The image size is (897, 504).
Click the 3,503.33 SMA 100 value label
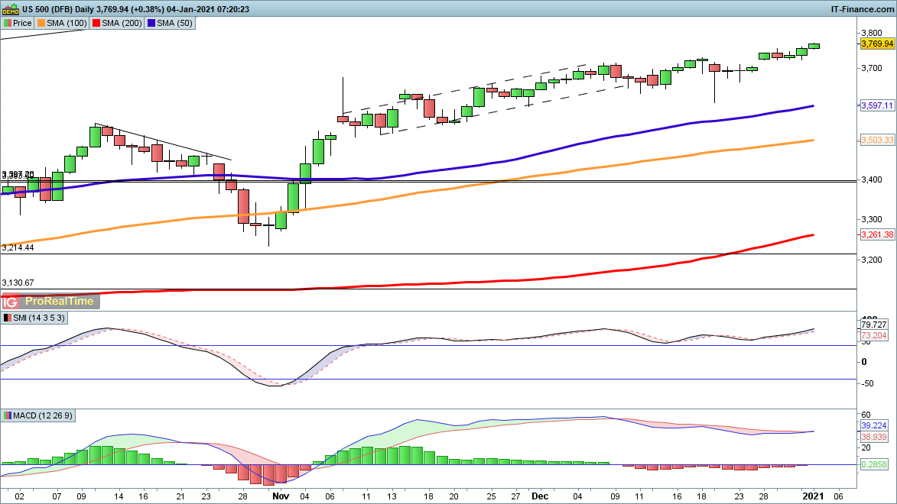click(x=877, y=141)
